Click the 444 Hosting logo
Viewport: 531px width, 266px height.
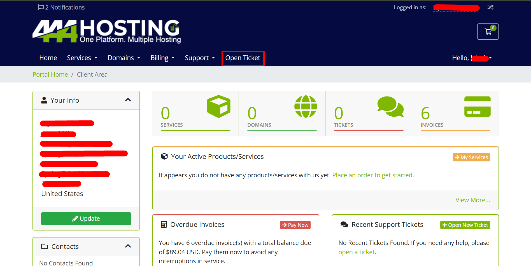point(107,31)
